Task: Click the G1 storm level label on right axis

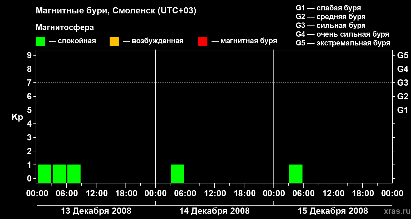Action: [x=403, y=110]
